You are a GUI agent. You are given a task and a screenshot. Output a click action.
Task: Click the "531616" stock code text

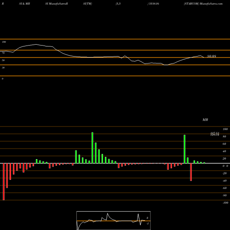[x=154, y=4]
